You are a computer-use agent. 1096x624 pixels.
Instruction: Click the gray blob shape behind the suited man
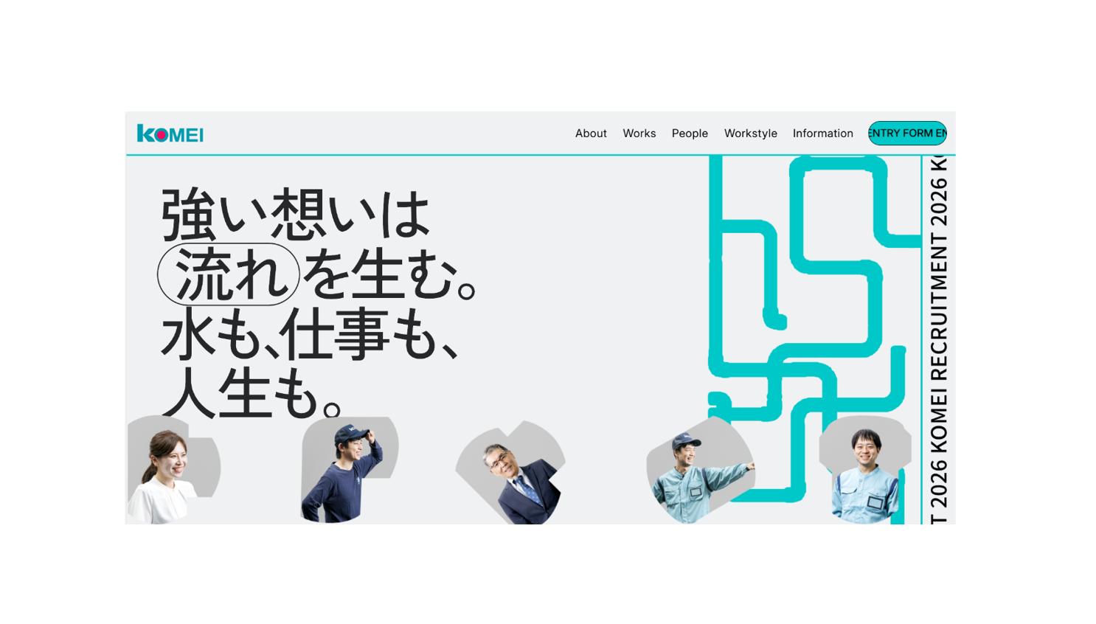(x=553, y=450)
